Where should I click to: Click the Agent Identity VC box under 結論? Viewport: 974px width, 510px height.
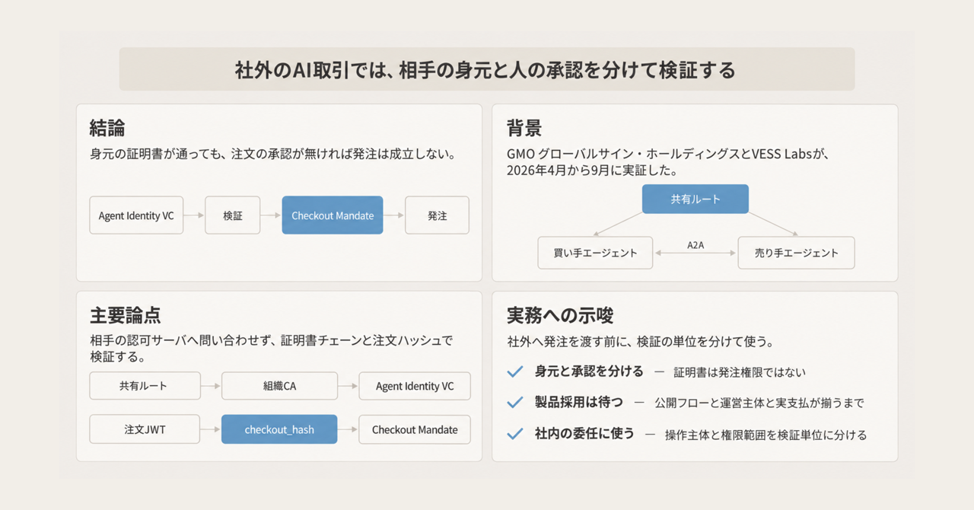(136, 215)
